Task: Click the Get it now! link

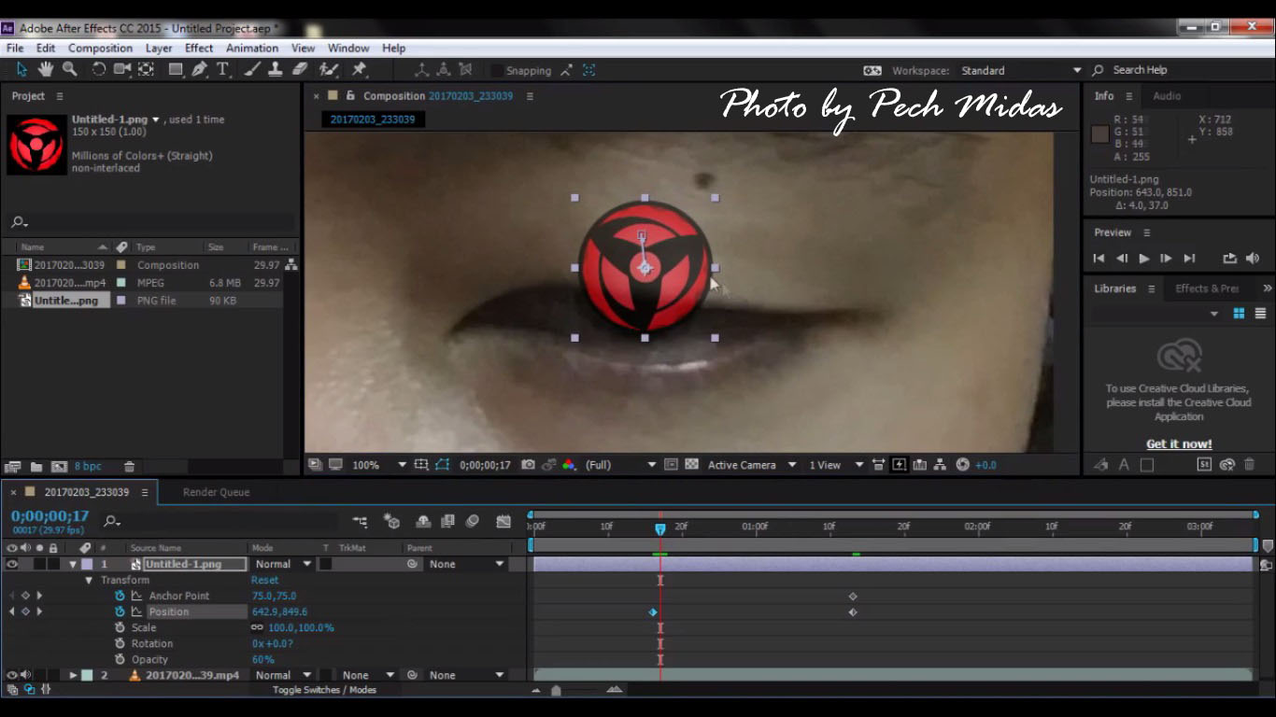Action: pyautogui.click(x=1179, y=444)
